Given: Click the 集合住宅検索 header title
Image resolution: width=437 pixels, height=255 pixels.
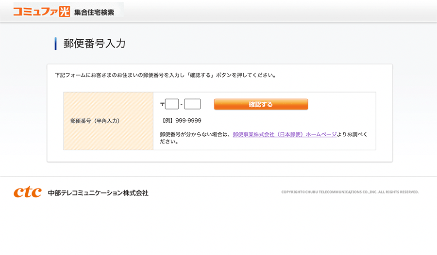Looking at the screenshot, I should [x=94, y=12].
